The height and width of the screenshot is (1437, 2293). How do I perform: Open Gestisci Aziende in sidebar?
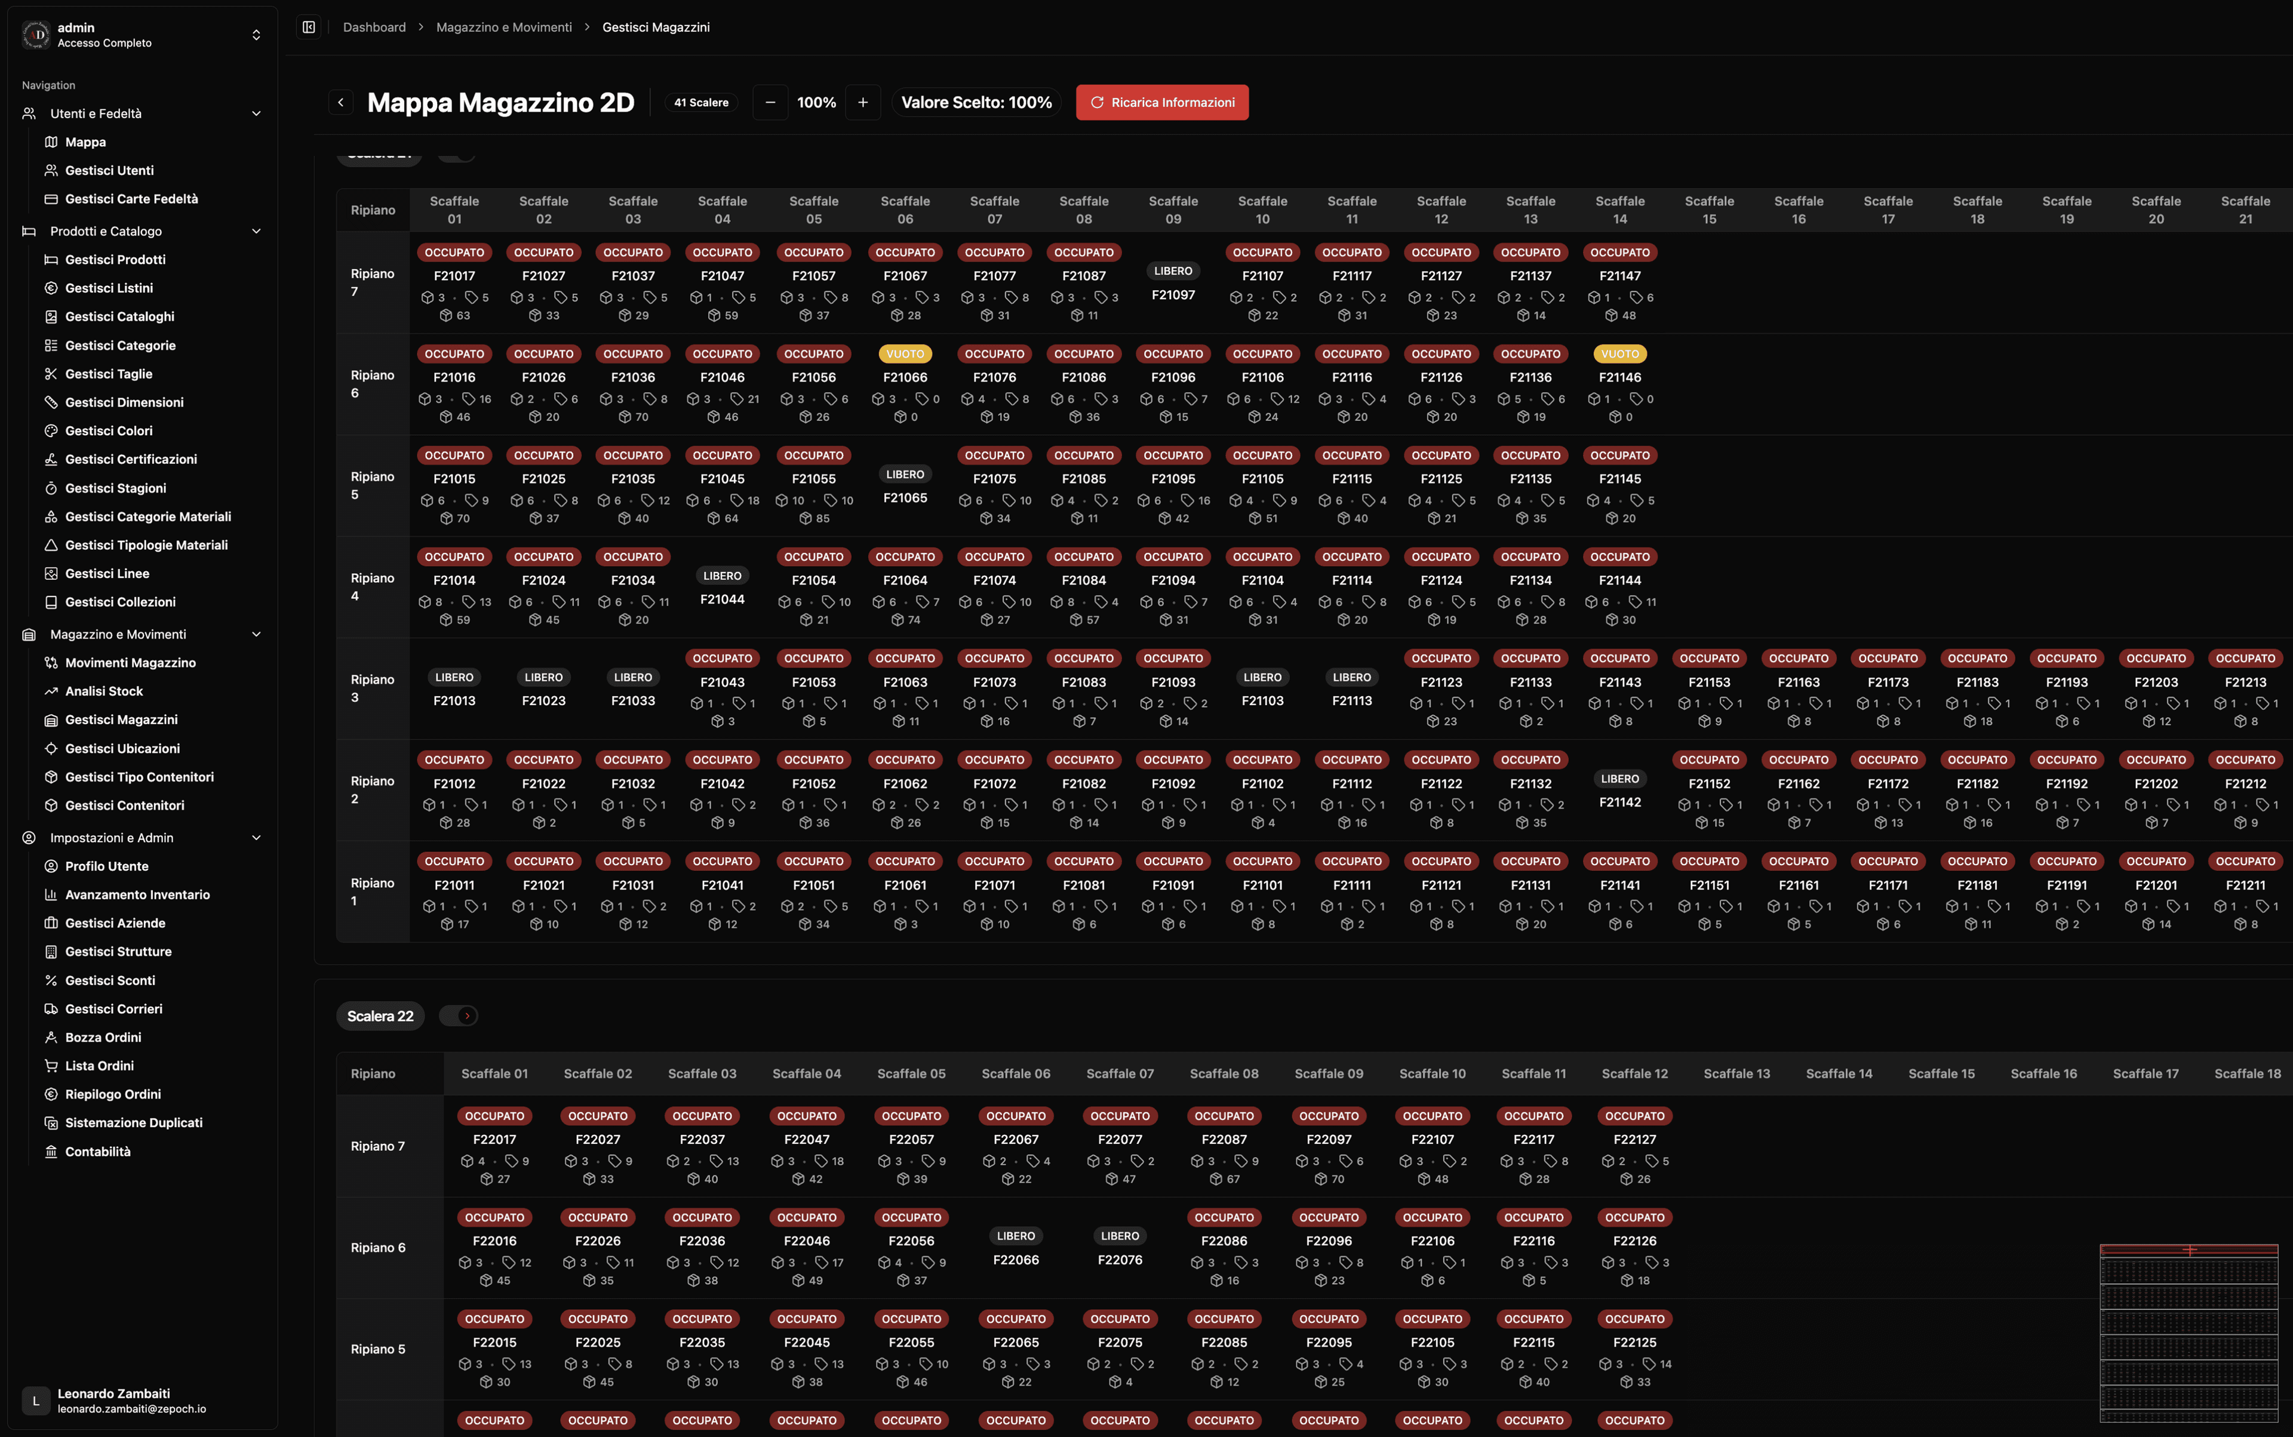(x=115, y=923)
